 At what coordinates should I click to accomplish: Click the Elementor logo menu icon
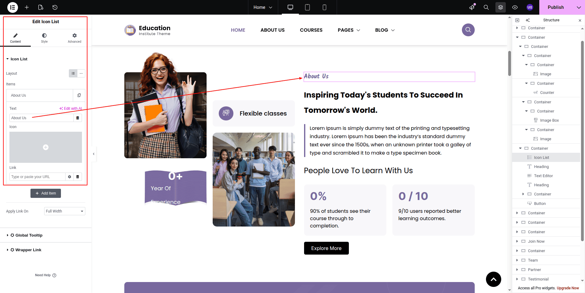[x=12, y=7]
